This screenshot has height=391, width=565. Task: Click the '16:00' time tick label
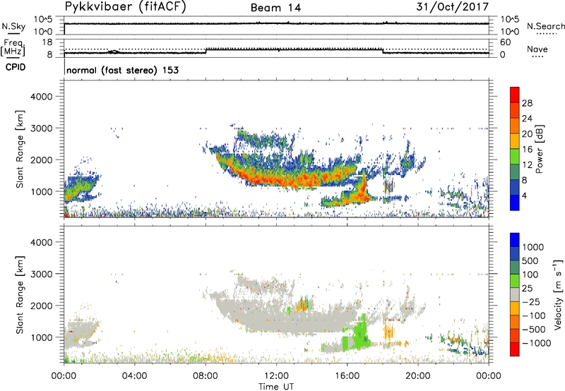(347, 376)
